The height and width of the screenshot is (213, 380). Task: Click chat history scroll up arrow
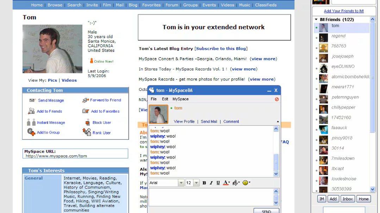click(x=276, y=129)
